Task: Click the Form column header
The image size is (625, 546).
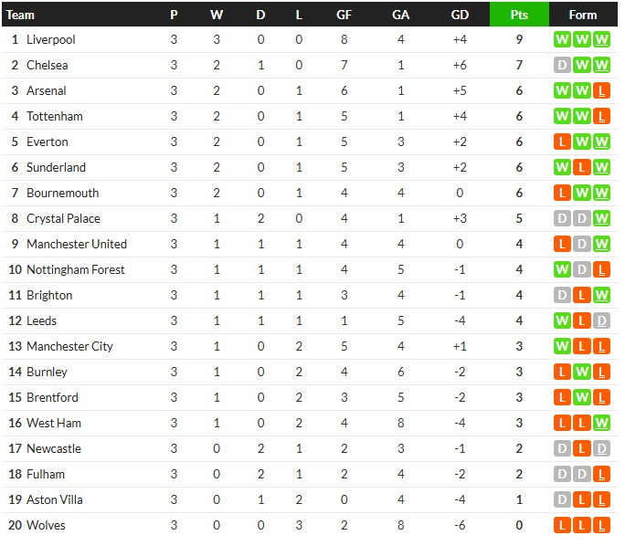Action: [583, 15]
